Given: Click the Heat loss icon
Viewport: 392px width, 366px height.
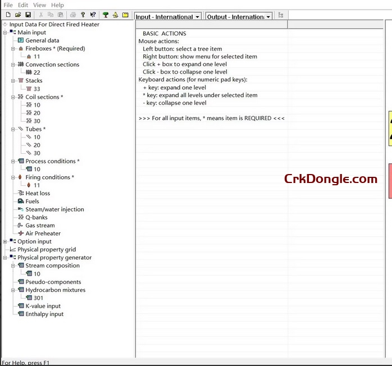Looking at the screenshot, I should pos(21,193).
